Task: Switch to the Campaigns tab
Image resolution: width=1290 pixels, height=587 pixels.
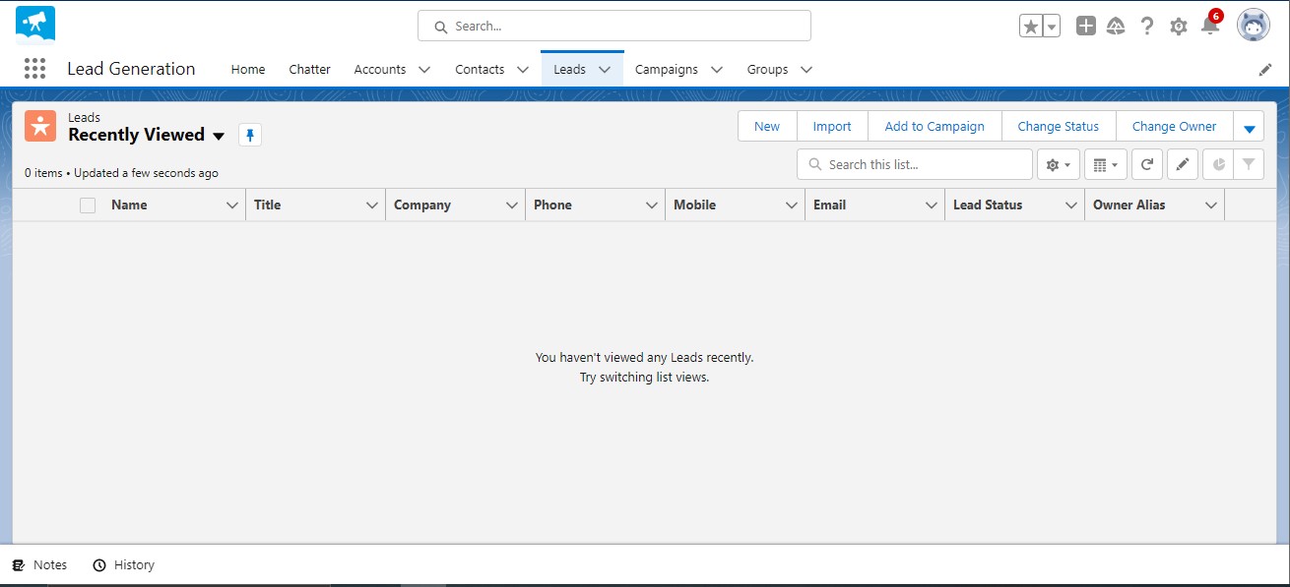Action: 669,69
